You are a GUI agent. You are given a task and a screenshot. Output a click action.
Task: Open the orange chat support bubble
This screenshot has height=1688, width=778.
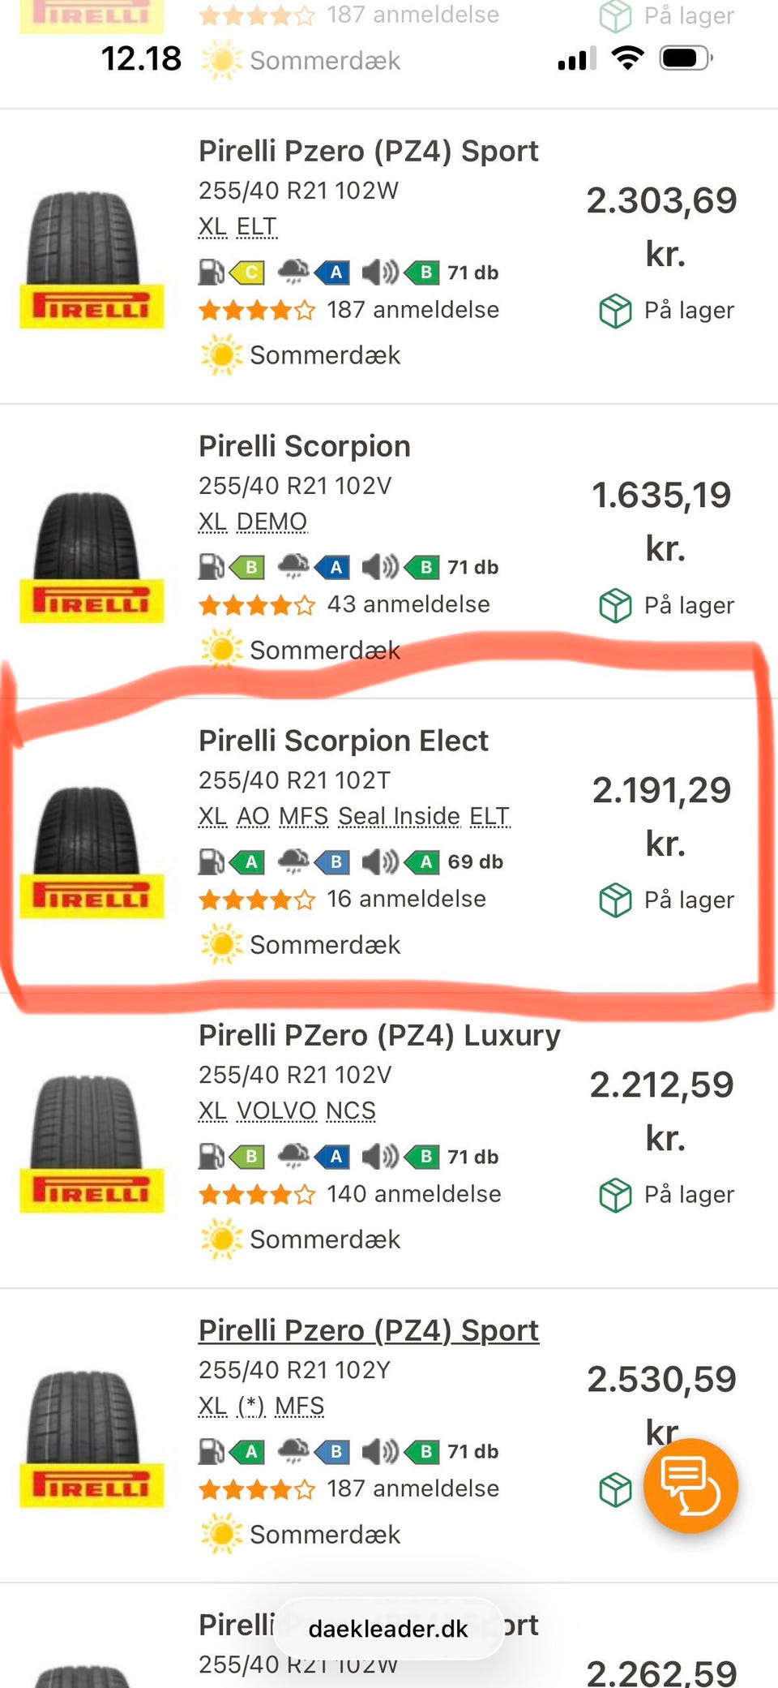tap(690, 1484)
